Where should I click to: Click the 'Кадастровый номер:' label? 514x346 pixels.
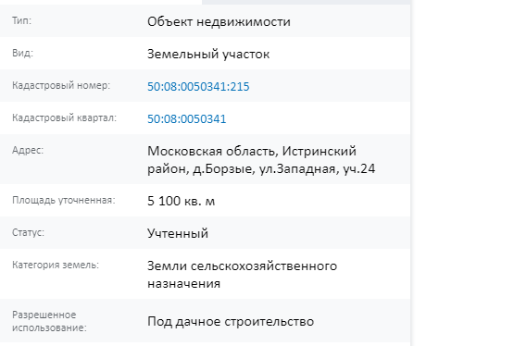click(61, 85)
